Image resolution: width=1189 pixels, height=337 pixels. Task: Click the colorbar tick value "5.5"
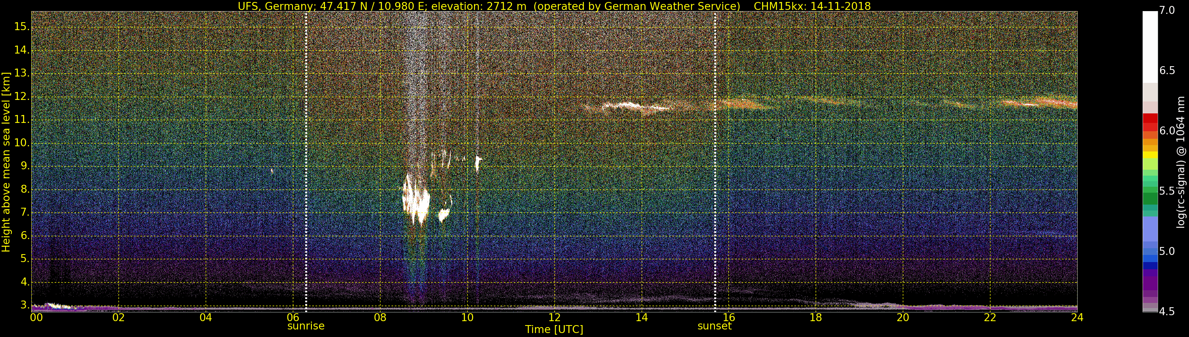(1167, 191)
